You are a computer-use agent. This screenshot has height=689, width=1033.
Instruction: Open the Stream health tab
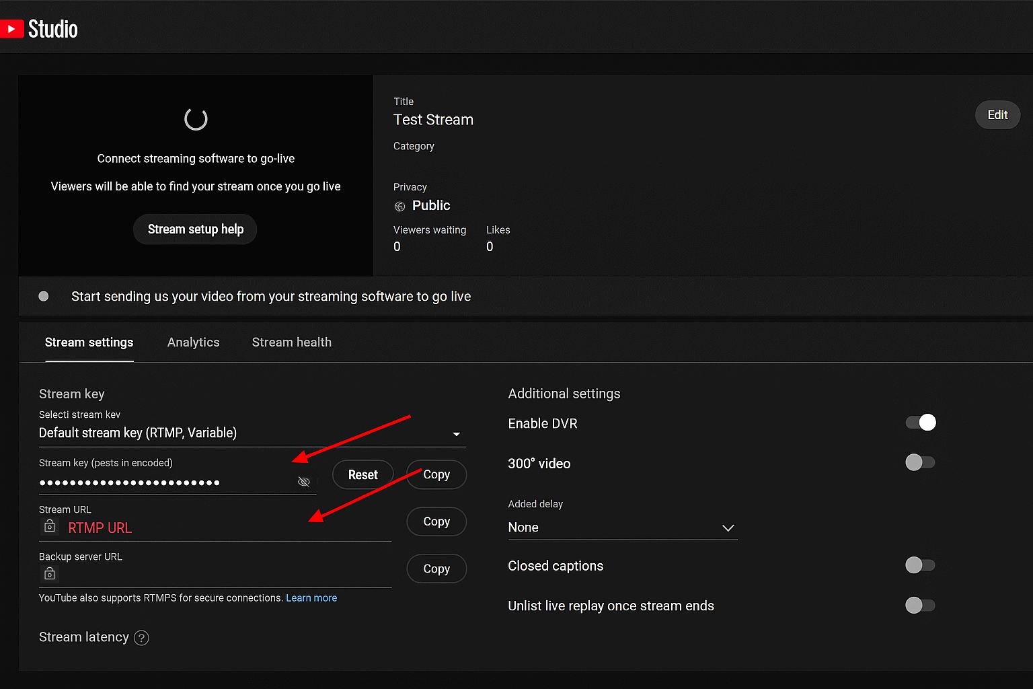tap(292, 342)
